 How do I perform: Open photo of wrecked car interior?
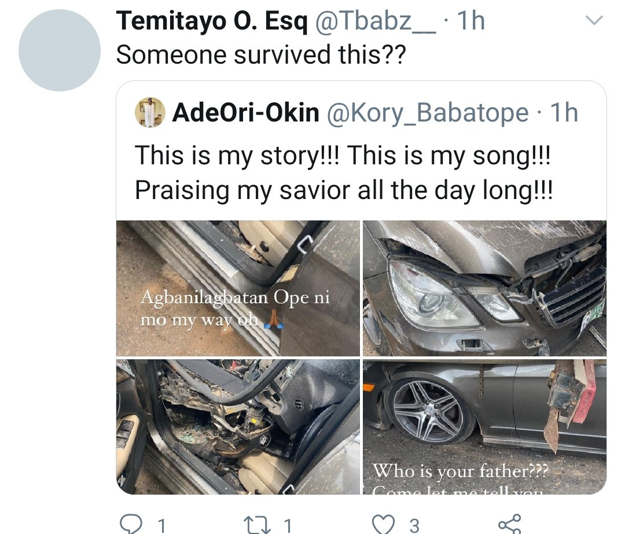click(x=238, y=426)
